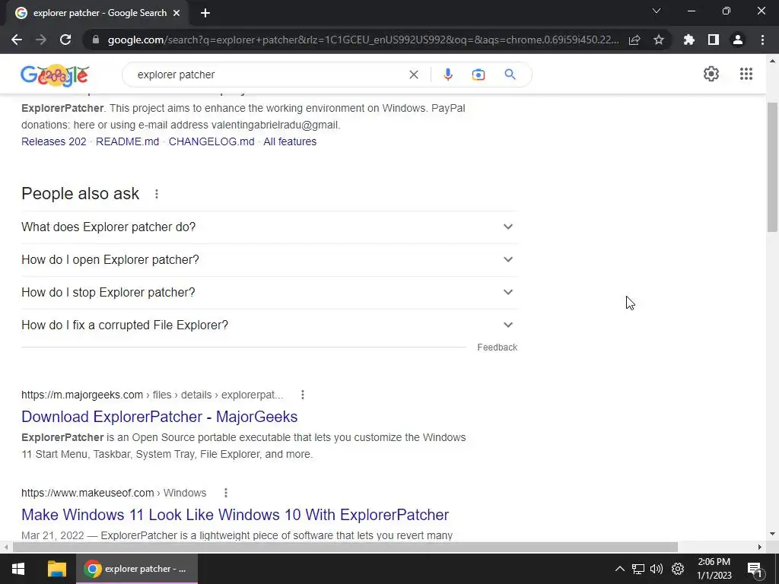
Task: Click the address bar URL
Action: (363, 40)
